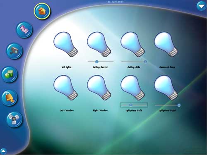Expand the down-arrow menu at top right
This screenshot has width=207, height=155.
point(201,6)
